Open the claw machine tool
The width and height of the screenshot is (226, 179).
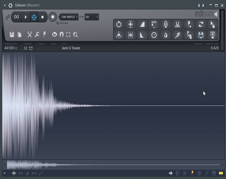pyautogui.click(x=119, y=35)
